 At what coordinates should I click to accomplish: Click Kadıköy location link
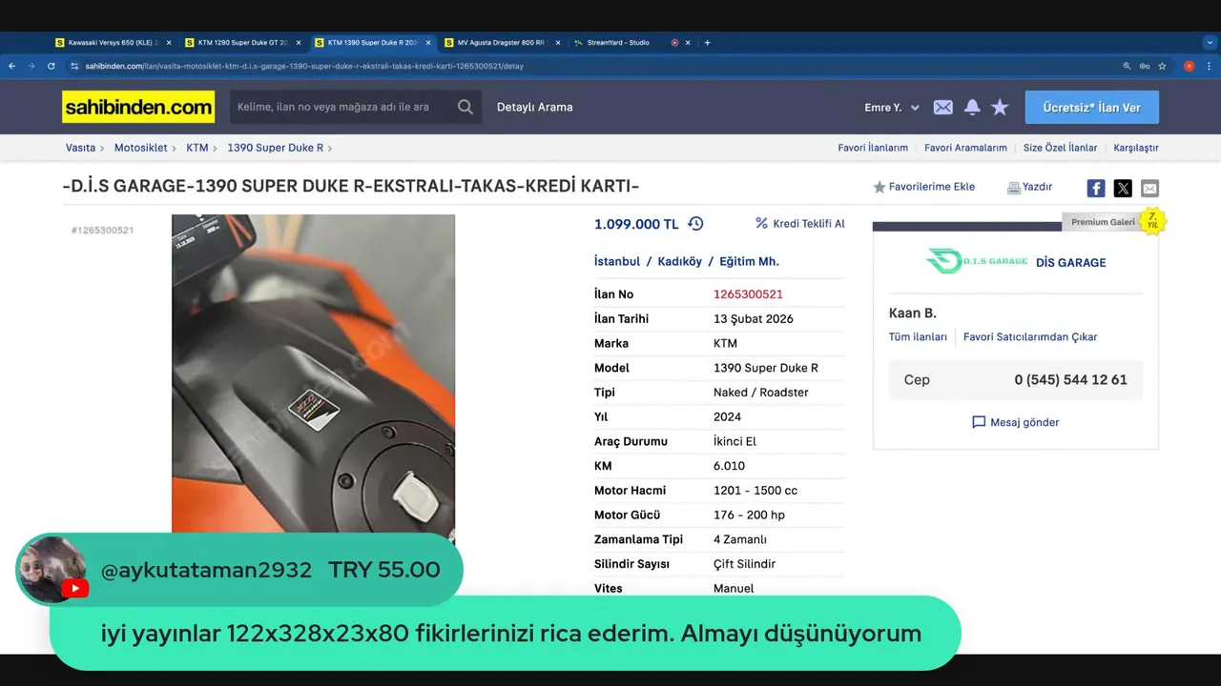[678, 261]
